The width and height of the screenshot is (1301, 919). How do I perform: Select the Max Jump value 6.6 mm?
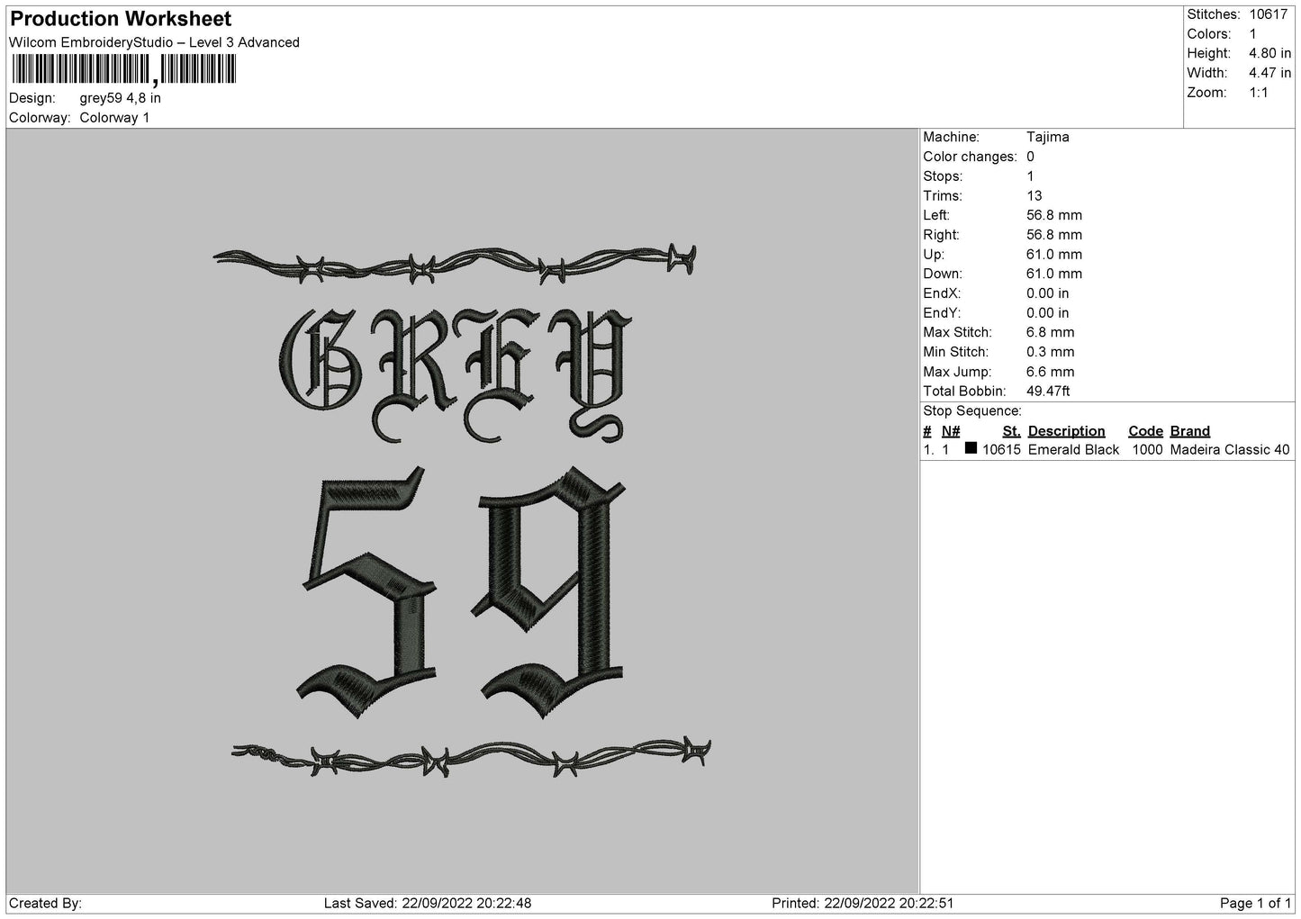[x=1051, y=372]
